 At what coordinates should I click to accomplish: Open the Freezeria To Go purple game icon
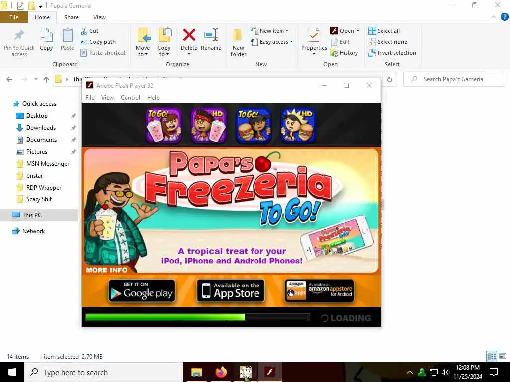[164, 125]
